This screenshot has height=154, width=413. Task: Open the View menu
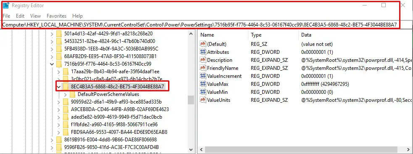(x=36, y=16)
